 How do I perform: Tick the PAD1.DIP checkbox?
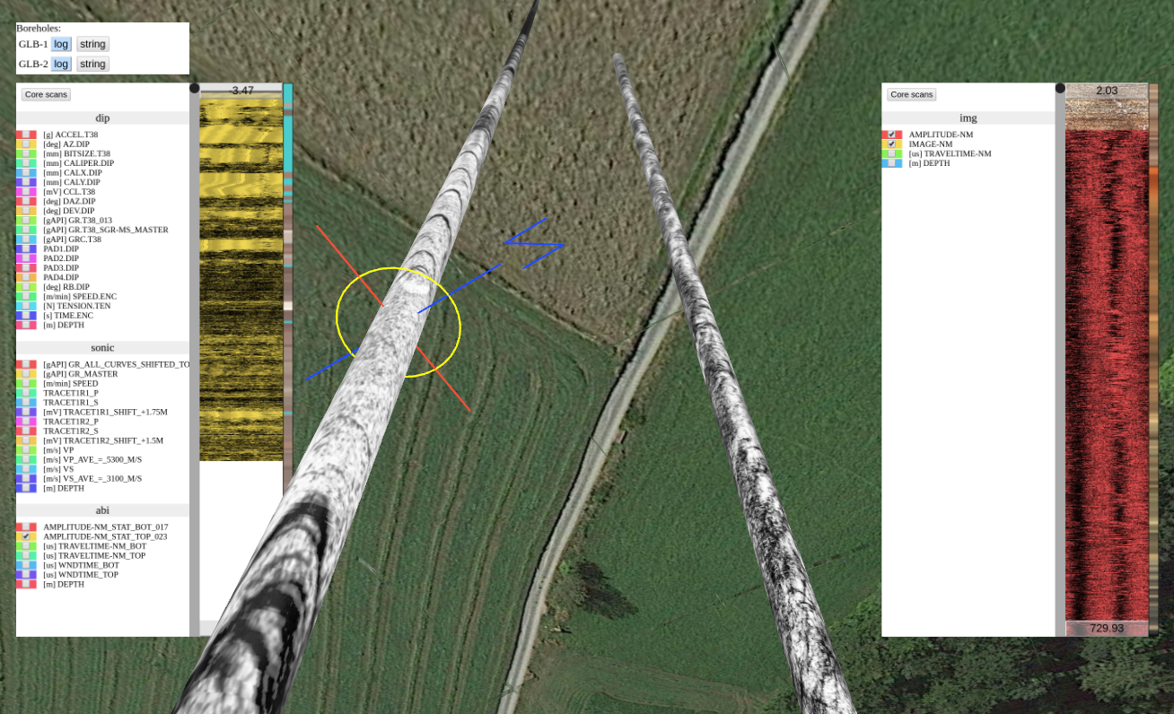(27, 248)
